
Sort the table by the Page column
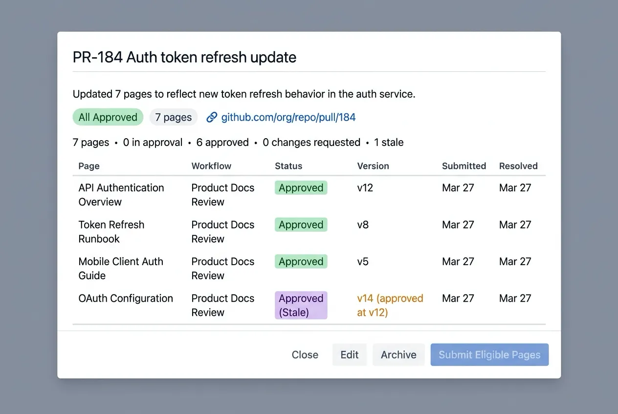tap(89, 166)
